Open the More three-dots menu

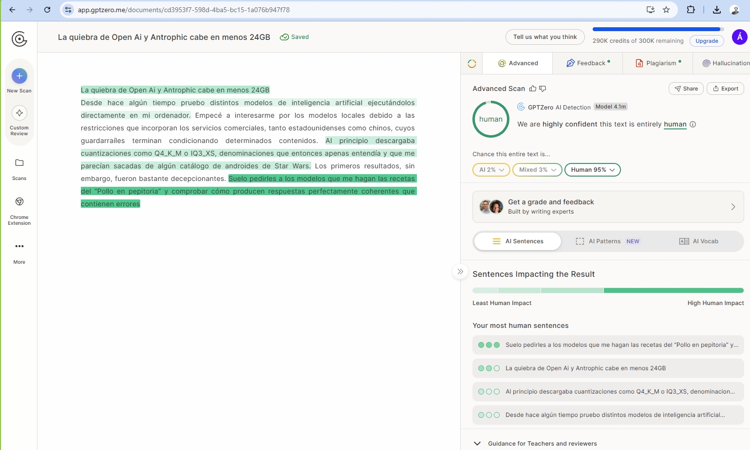point(19,246)
